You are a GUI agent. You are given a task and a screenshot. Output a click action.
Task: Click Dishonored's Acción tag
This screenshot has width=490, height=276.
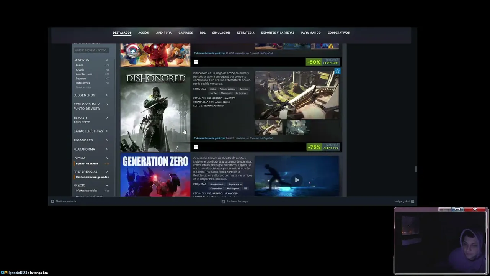point(213,93)
